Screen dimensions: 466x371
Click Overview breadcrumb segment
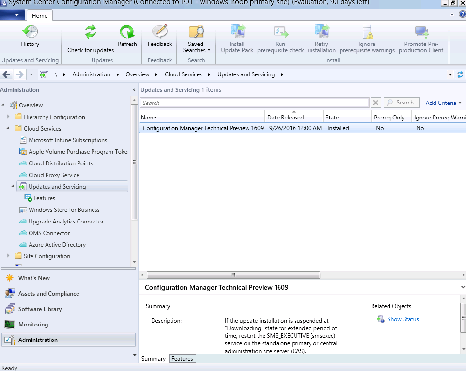pyautogui.click(x=137, y=74)
